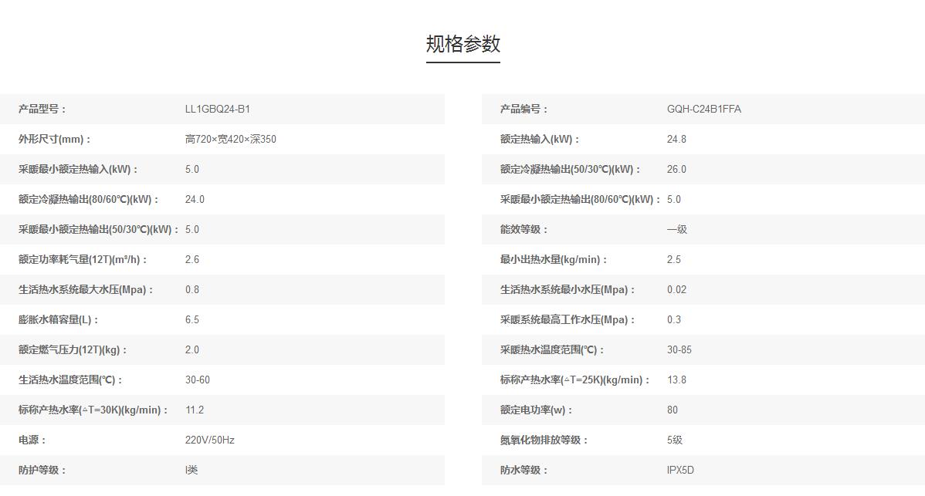Image resolution: width=925 pixels, height=496 pixels.
Task: Click the 规格参数 heading
Action: click(463, 44)
